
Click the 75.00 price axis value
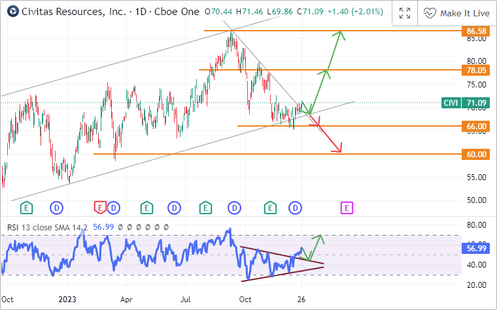coord(476,85)
